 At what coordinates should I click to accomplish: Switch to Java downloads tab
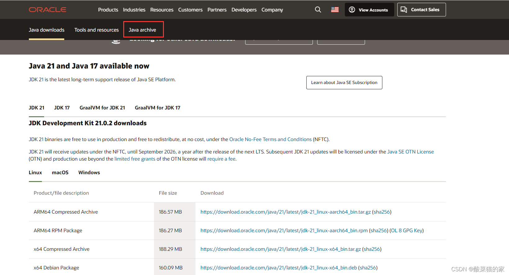click(47, 30)
